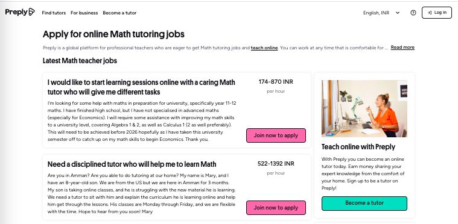
Task: Click the 522-1392 INR price
Action: click(x=276, y=164)
